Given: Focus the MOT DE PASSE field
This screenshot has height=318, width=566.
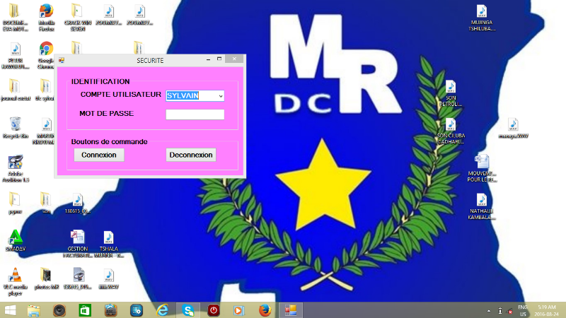Looking at the screenshot, I should click(195, 114).
